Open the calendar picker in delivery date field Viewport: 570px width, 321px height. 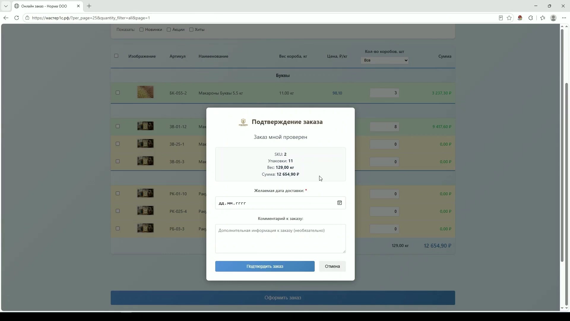point(339,203)
